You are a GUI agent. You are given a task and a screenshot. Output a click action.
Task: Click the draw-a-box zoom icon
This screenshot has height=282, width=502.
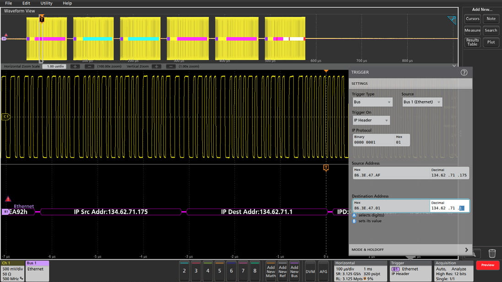click(452, 20)
